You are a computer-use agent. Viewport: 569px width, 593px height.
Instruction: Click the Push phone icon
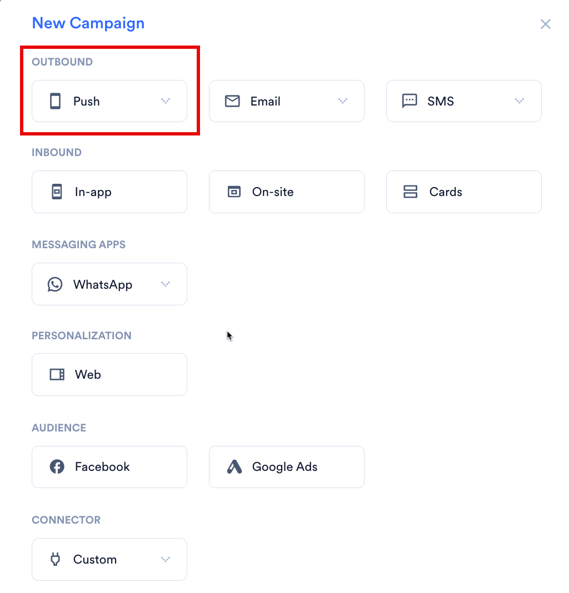(55, 101)
